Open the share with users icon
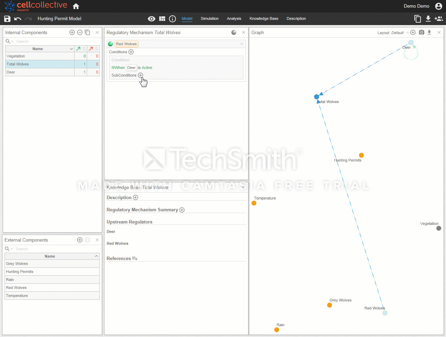Viewport: 446px width, 337px height. (439, 19)
